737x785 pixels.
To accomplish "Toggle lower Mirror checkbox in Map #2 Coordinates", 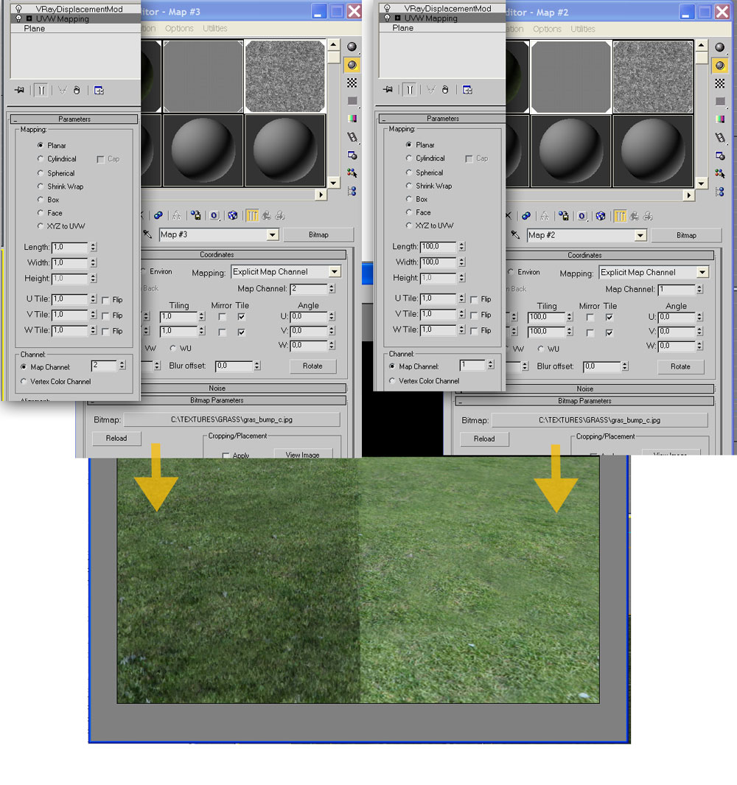I will coord(590,332).
